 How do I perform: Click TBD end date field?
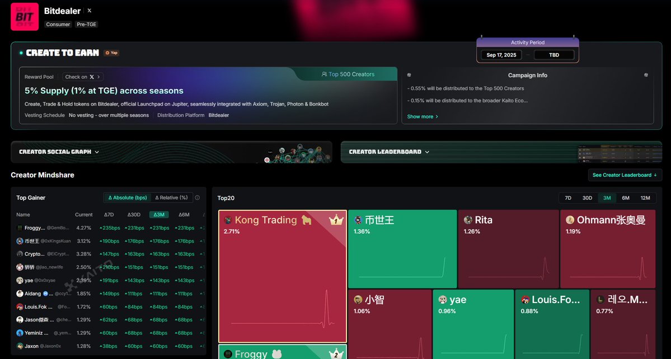tap(554, 55)
